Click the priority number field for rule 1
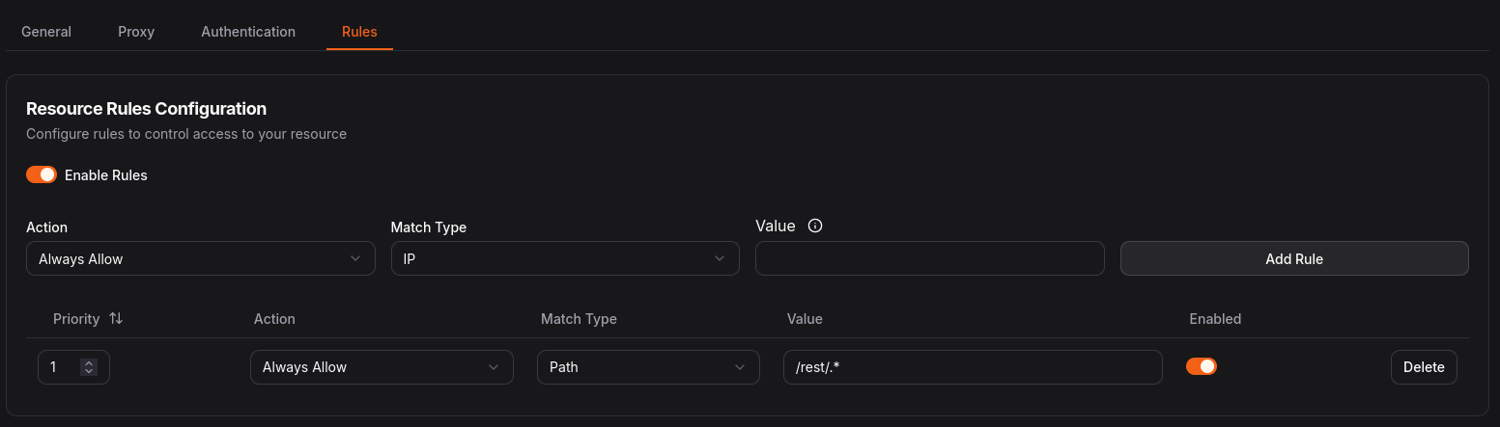Viewport: 1500px width, 427px height. click(x=60, y=367)
